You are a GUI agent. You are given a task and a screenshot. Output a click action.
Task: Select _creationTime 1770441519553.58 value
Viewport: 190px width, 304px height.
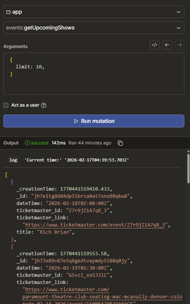(83, 254)
